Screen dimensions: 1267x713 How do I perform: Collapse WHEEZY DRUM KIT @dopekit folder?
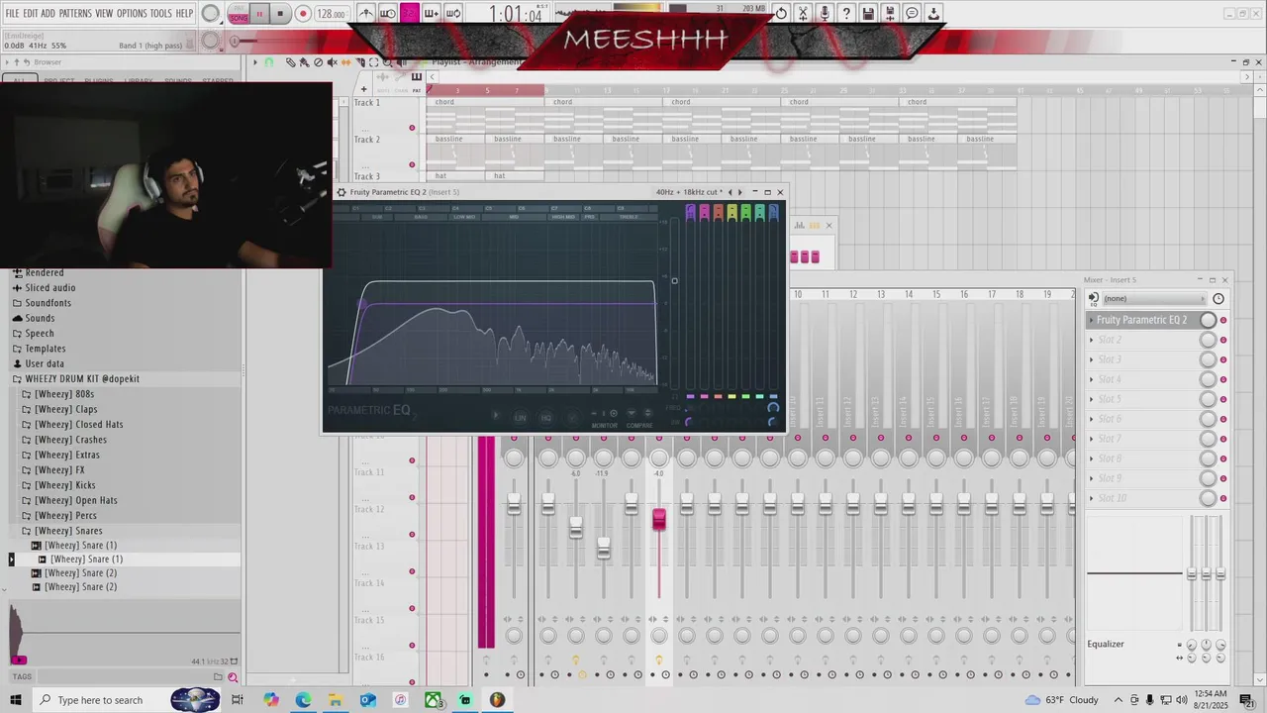click(x=82, y=379)
